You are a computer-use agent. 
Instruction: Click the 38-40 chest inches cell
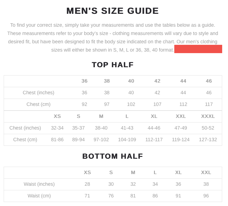pos(101,128)
